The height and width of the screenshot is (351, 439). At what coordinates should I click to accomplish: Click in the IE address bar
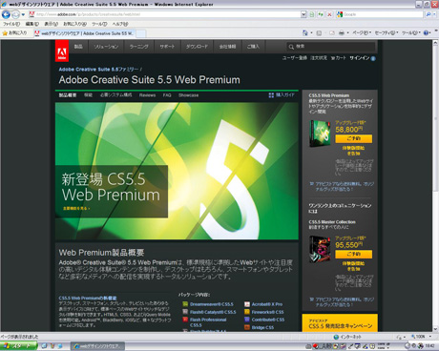[x=164, y=14]
